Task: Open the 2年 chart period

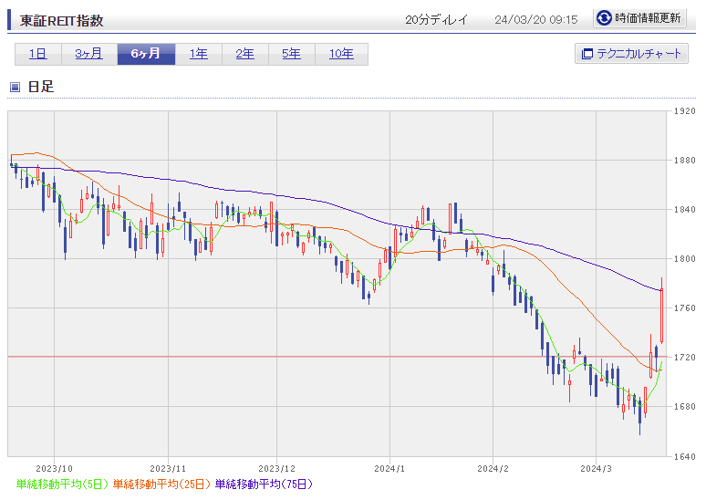Action: click(x=245, y=54)
